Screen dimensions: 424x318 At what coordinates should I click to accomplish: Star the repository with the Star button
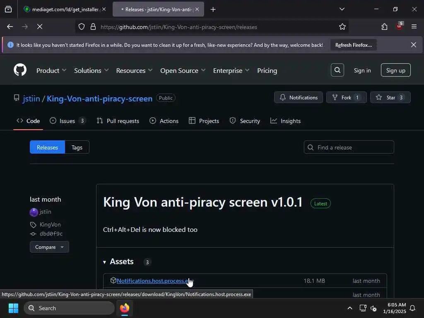coord(390,97)
